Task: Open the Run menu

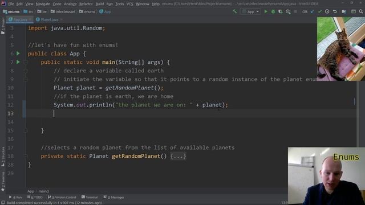Action: pos(109,4)
